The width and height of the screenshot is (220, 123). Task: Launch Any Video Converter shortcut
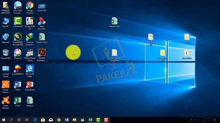click(x=18, y=8)
